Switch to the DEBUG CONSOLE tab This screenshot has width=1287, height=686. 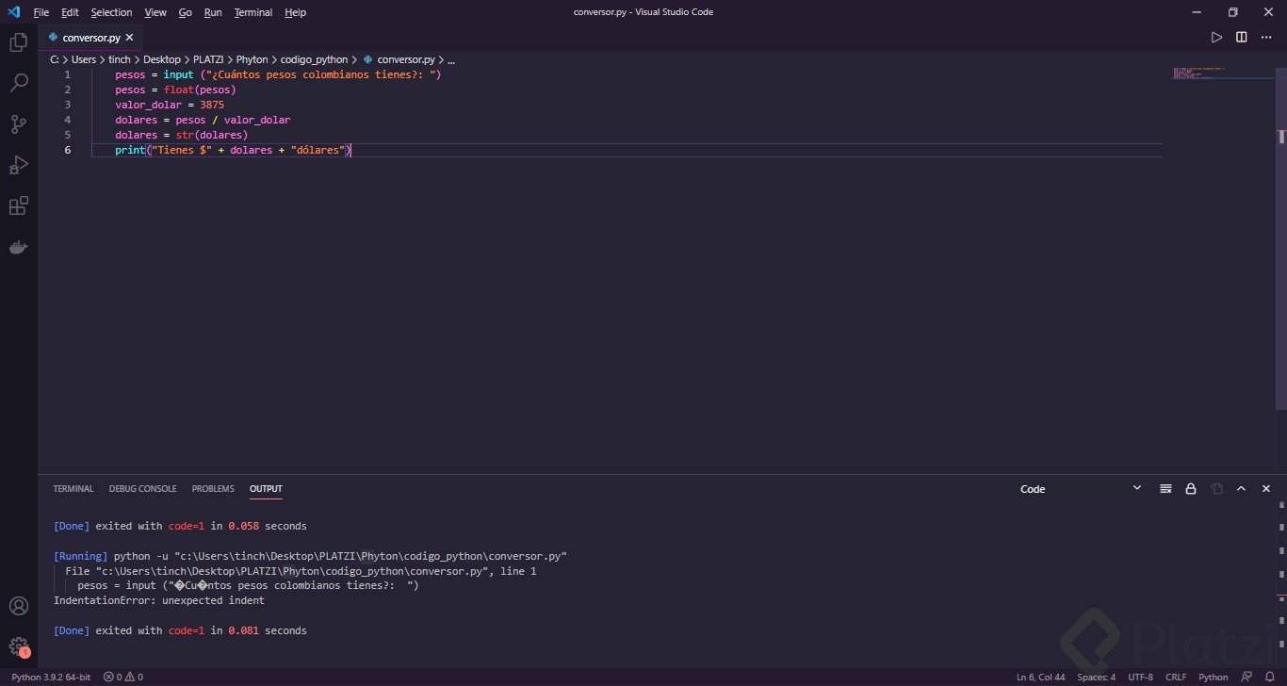click(142, 489)
